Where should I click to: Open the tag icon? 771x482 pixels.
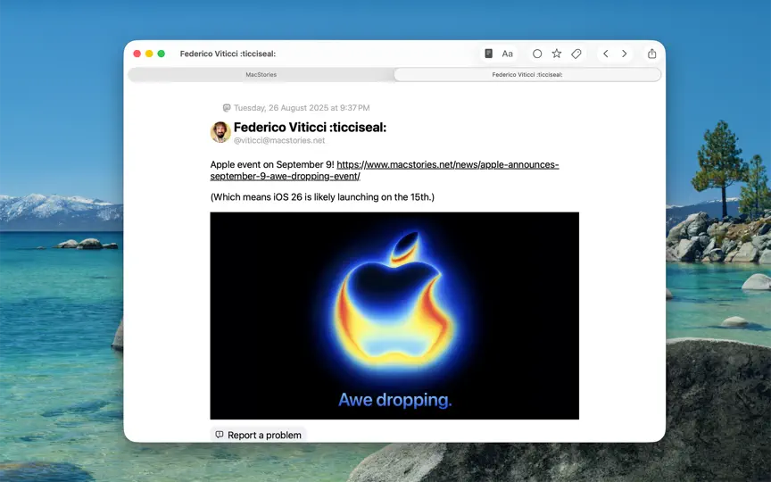click(x=576, y=54)
